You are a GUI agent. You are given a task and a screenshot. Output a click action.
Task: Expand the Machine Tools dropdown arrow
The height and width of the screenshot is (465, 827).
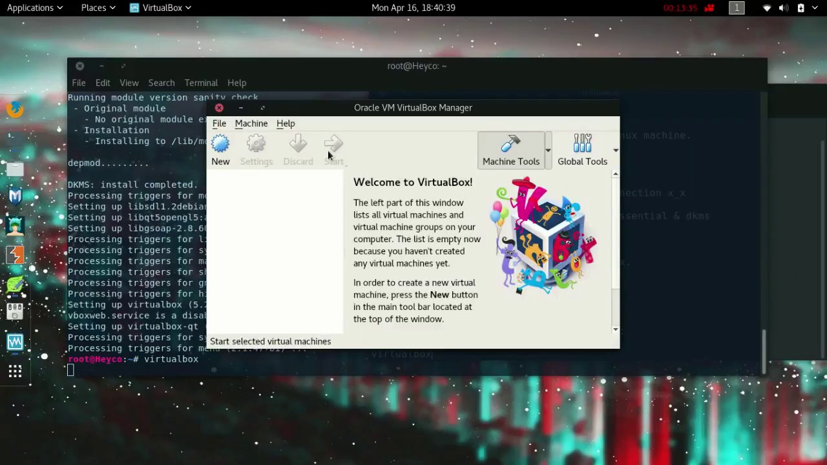click(548, 150)
